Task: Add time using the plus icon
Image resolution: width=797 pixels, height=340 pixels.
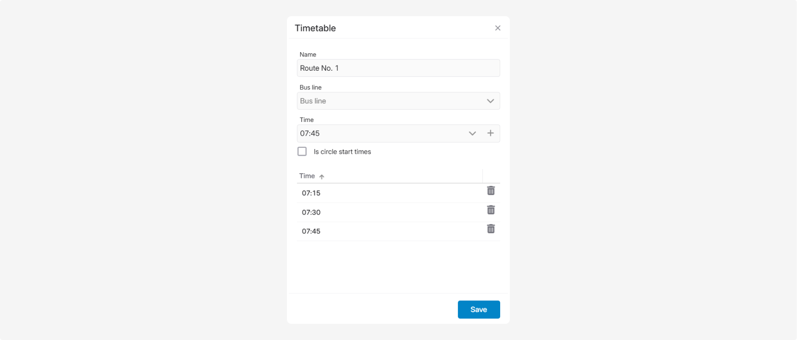Action: click(490, 133)
